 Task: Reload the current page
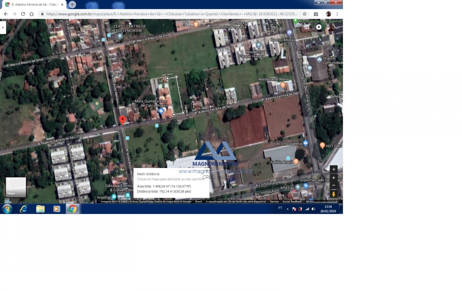[x=23, y=14]
